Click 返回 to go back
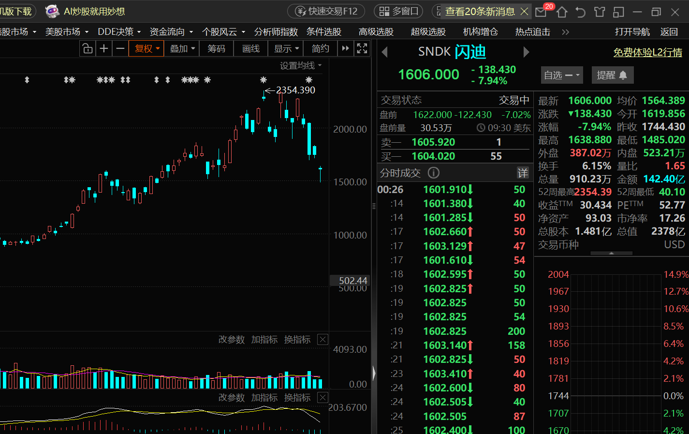 (x=669, y=32)
